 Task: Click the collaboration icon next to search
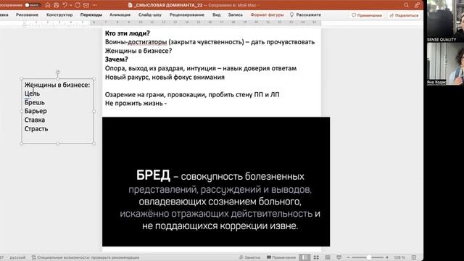point(417,5)
